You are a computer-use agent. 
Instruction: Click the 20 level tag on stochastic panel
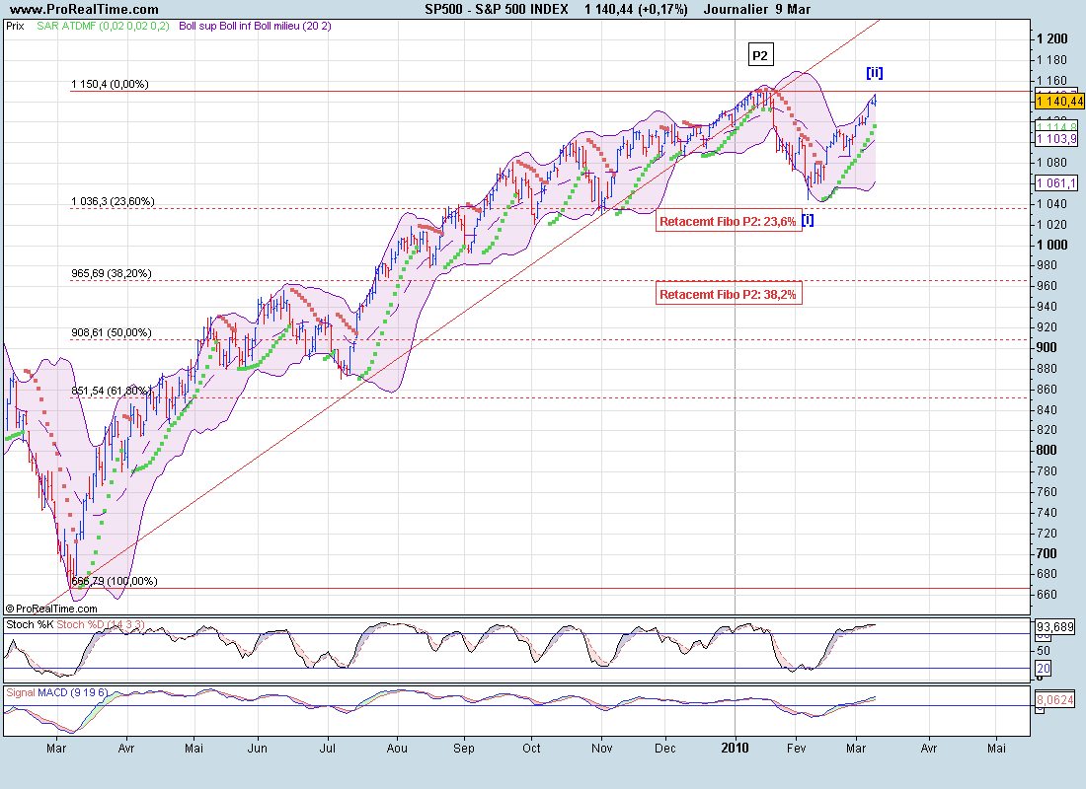pyautogui.click(x=1044, y=668)
